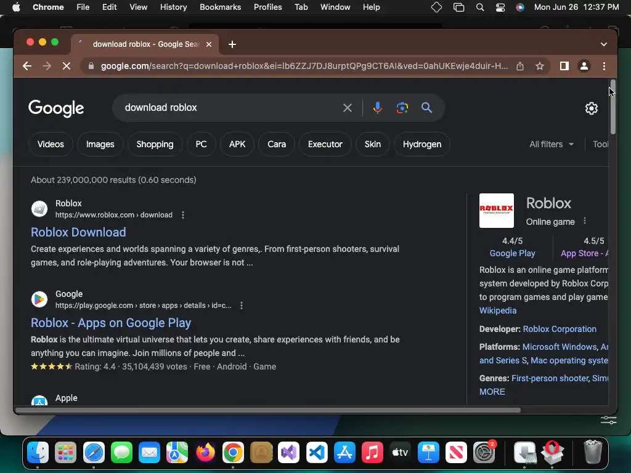
Task: Open the Roblox Download result
Action: pyautogui.click(x=78, y=232)
